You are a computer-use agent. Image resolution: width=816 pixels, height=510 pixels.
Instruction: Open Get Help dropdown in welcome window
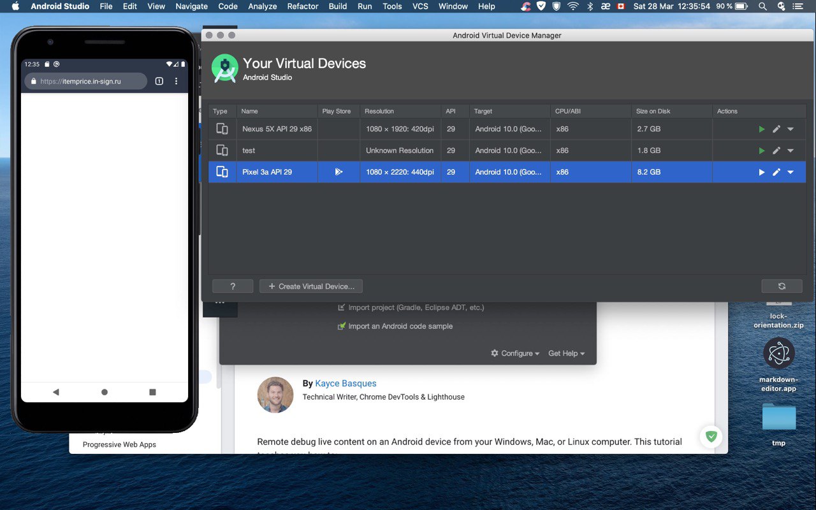click(566, 353)
